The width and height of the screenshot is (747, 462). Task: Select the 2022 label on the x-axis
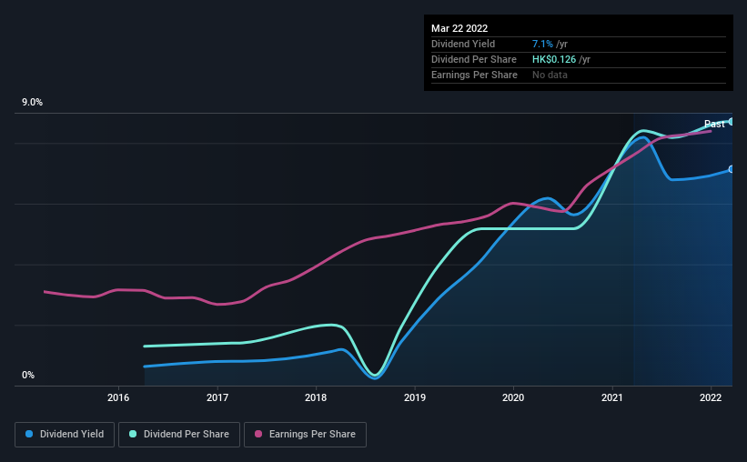[x=711, y=397]
